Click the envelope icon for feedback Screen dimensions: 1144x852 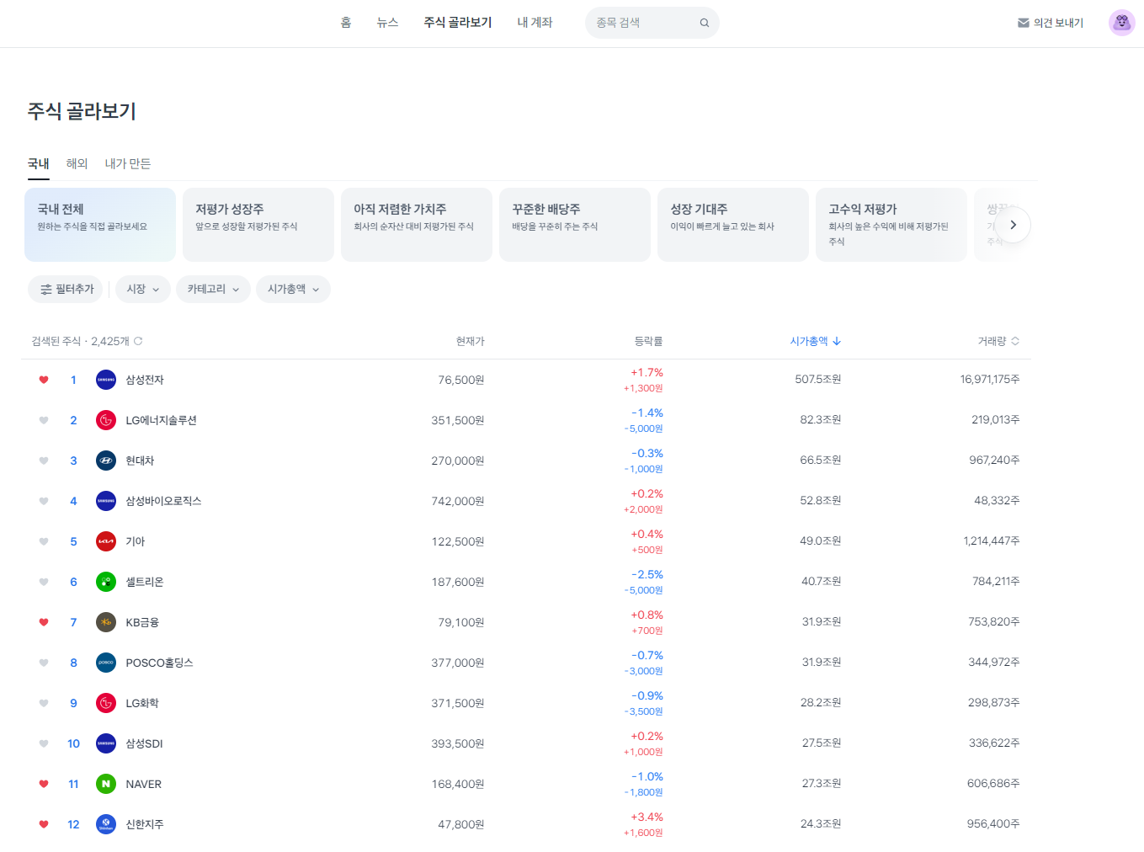tap(1024, 23)
